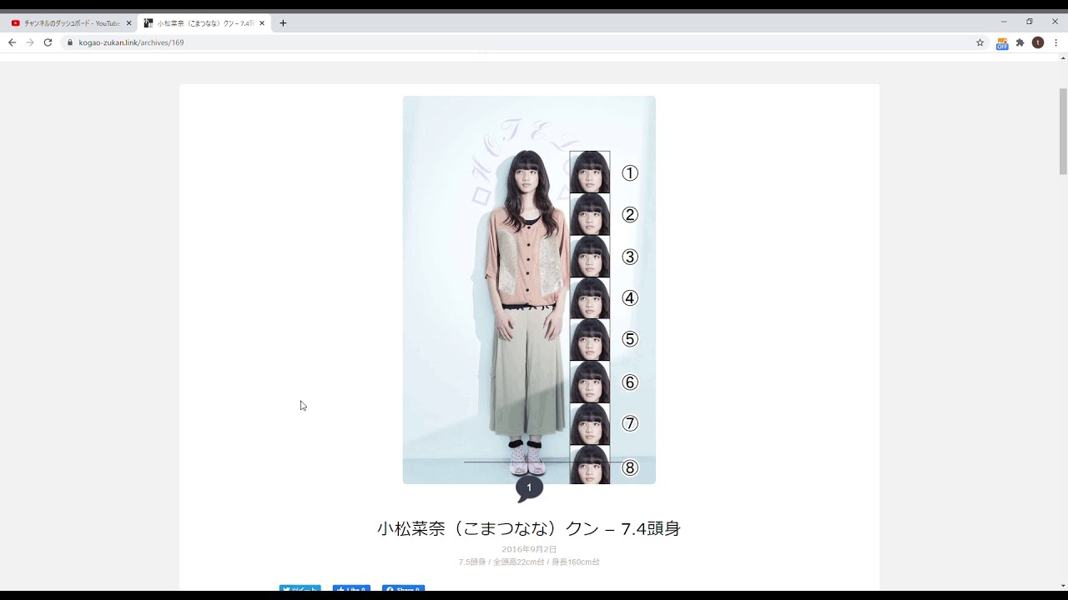Open the Chrome profile avatar
Screen dimensions: 1068x600
(1037, 42)
